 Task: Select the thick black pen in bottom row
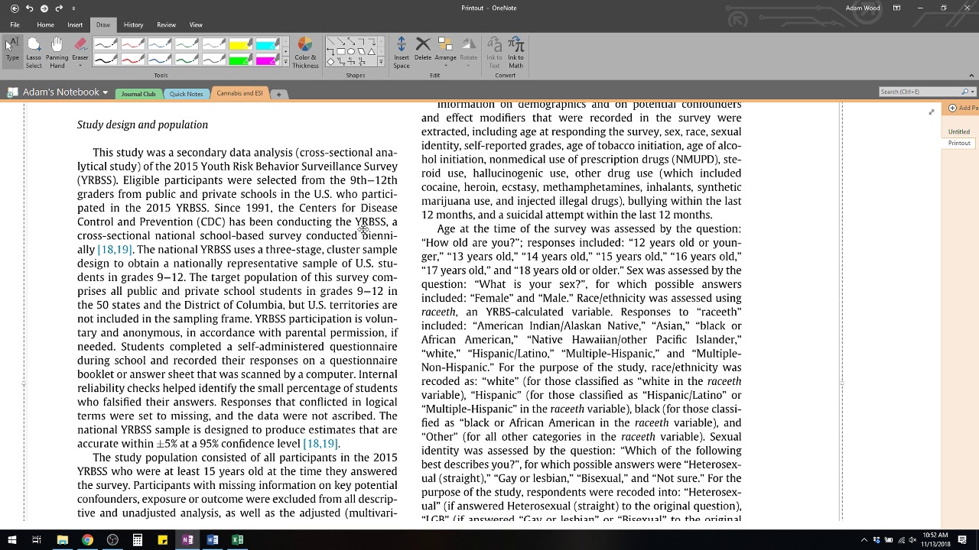106,59
